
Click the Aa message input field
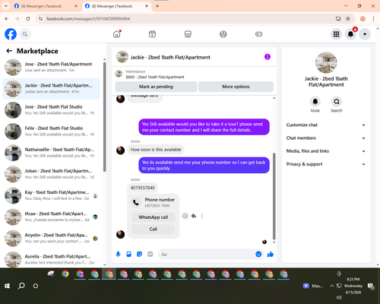[207, 254]
